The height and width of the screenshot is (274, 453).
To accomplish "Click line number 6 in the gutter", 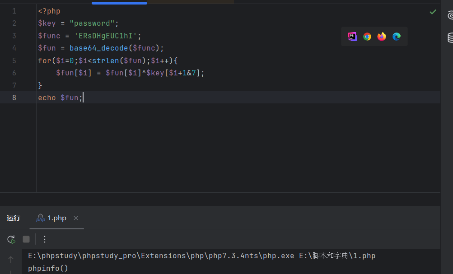I will [x=14, y=73].
